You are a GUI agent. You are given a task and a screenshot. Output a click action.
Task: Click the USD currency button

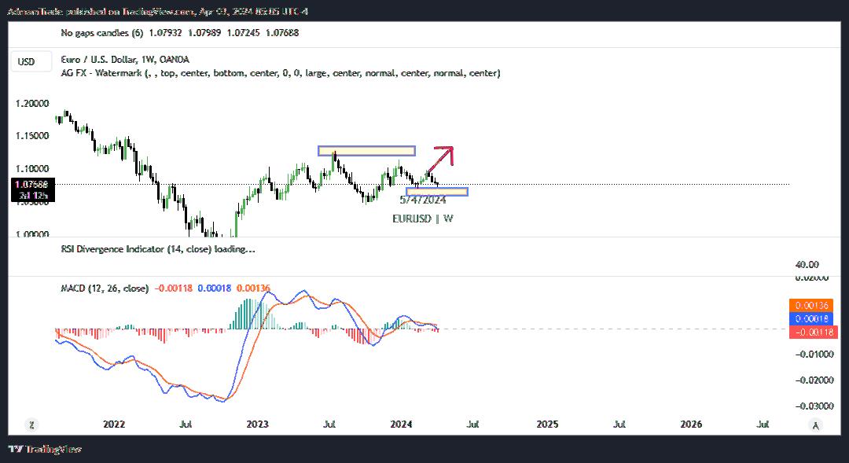(31, 62)
